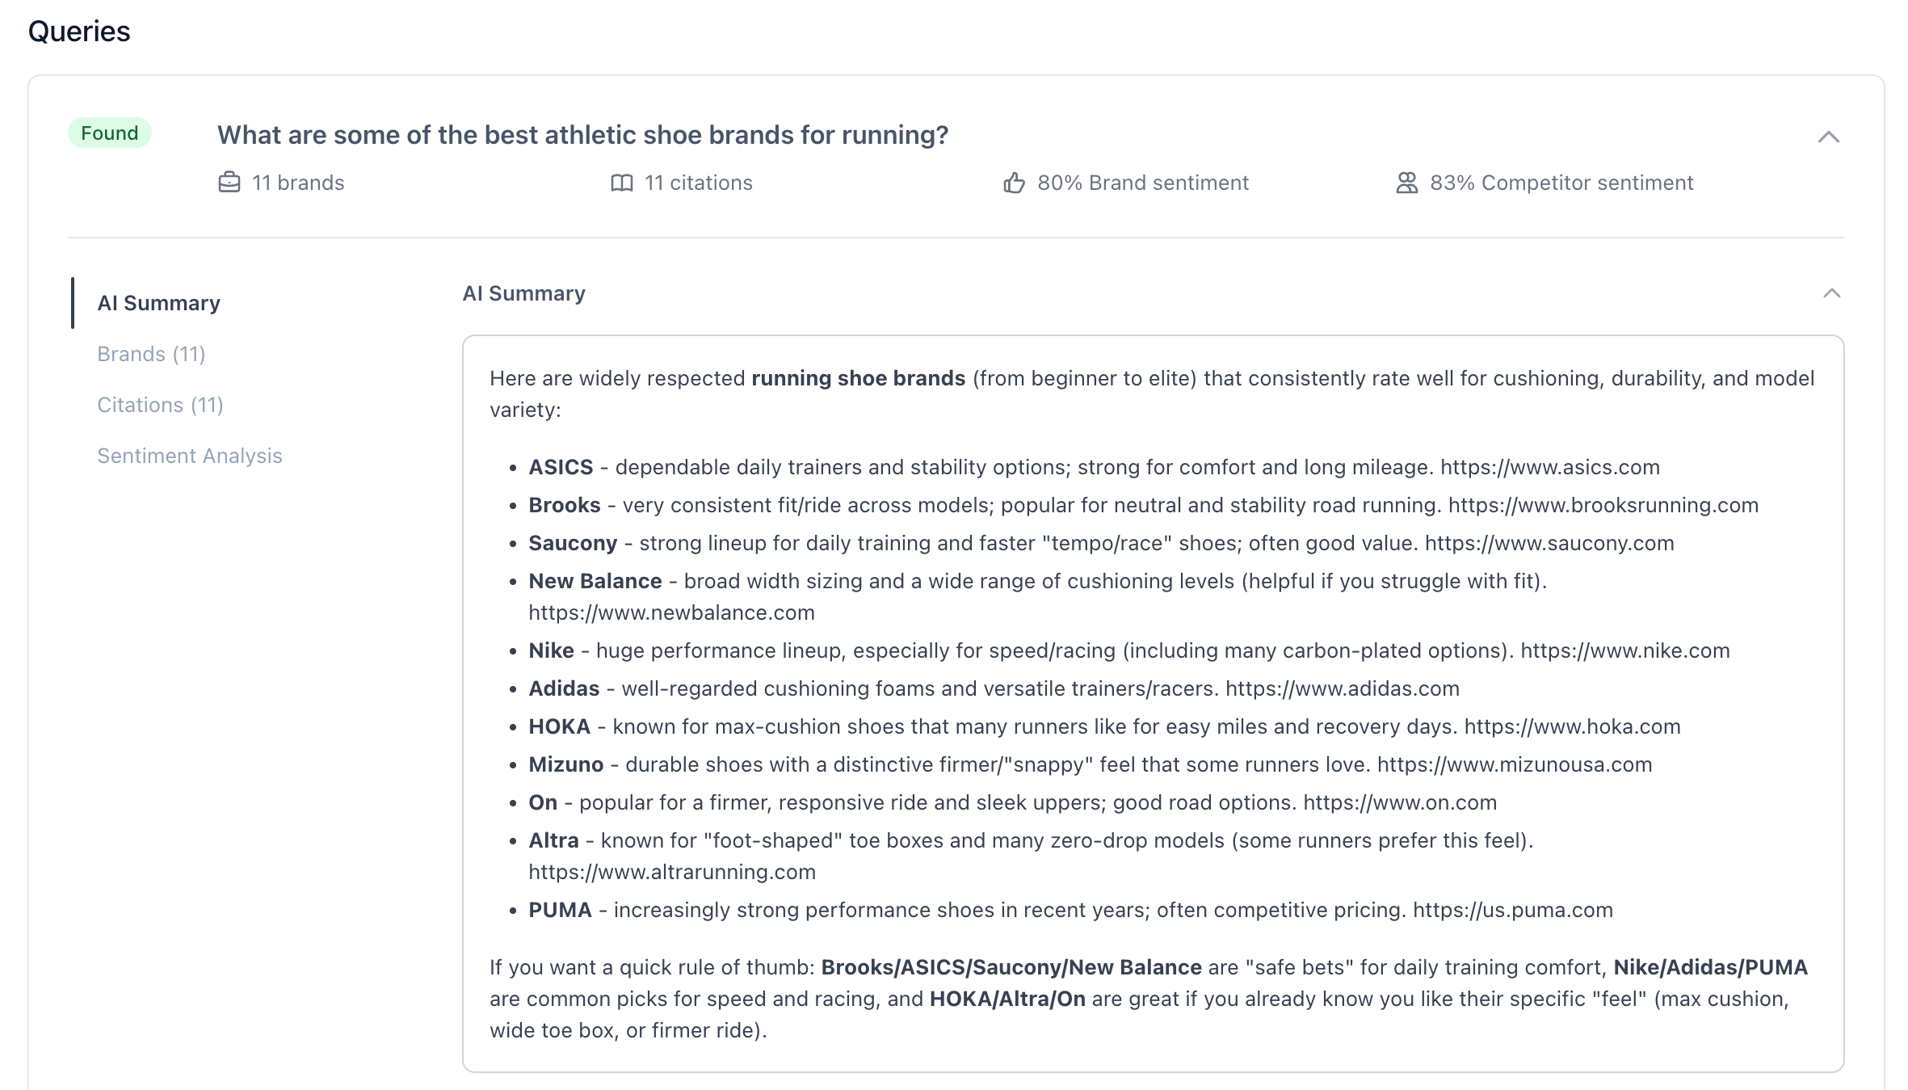Viewport: 1908px width, 1090px height.
Task: Collapse the AI Summary section chevron
Action: (1832, 293)
